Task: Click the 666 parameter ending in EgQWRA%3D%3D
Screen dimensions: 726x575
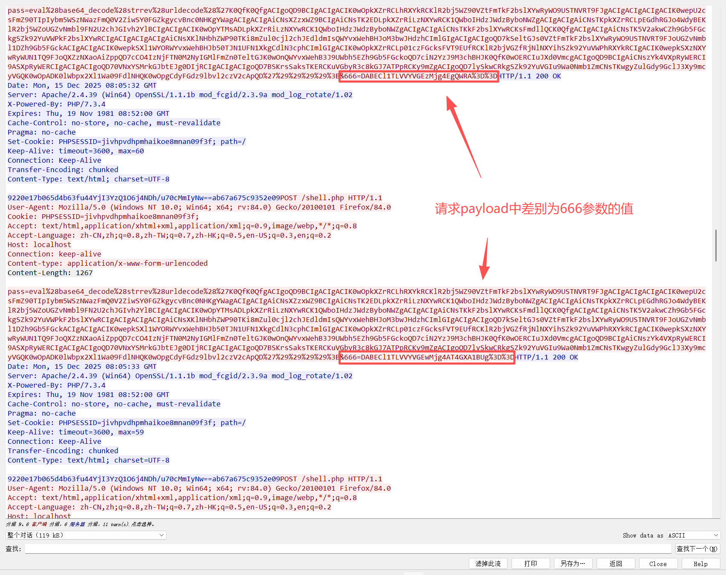Action: click(x=419, y=76)
